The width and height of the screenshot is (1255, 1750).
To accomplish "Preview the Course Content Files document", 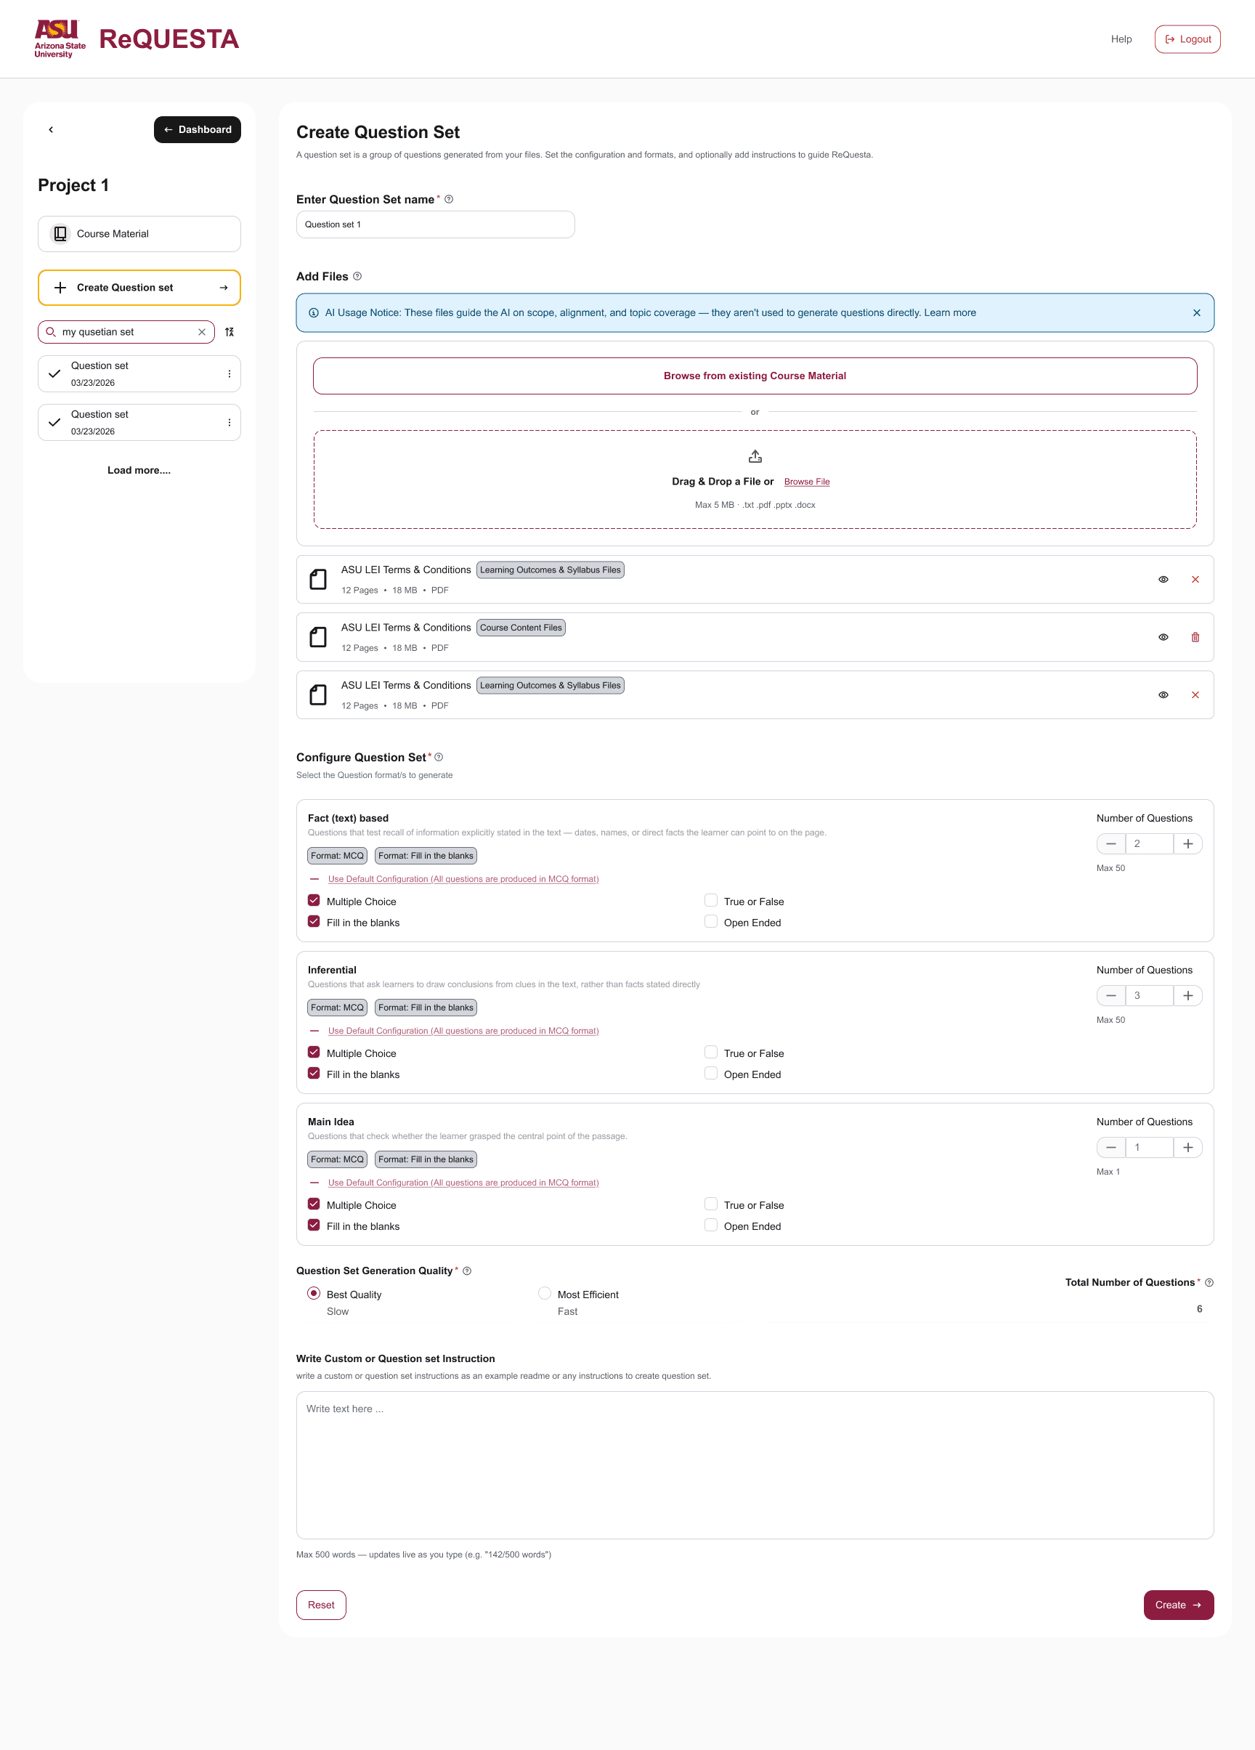I will 1163,637.
